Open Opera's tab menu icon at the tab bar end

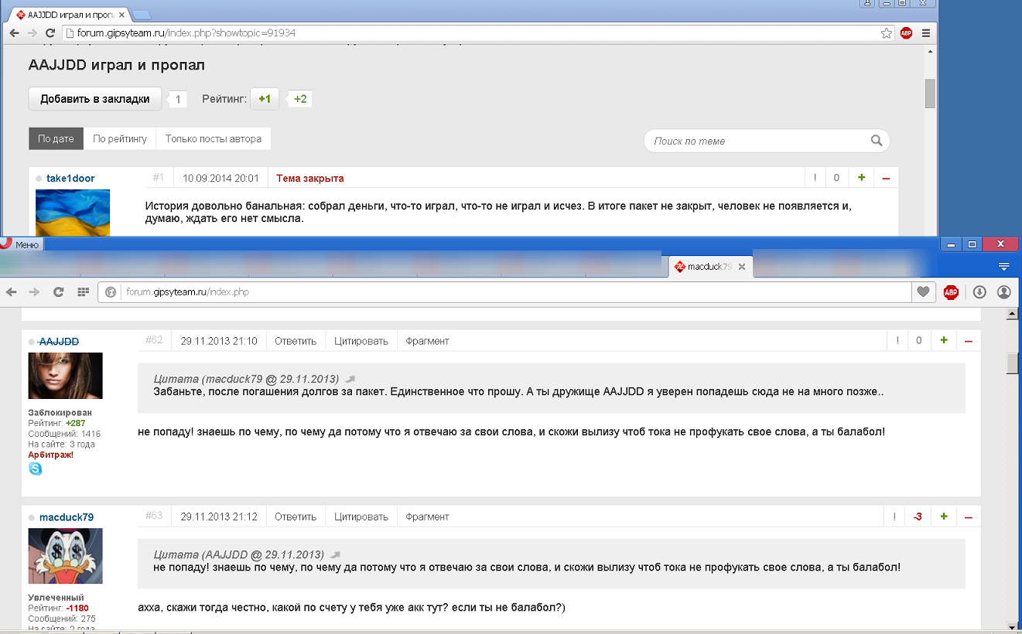[x=1004, y=266]
